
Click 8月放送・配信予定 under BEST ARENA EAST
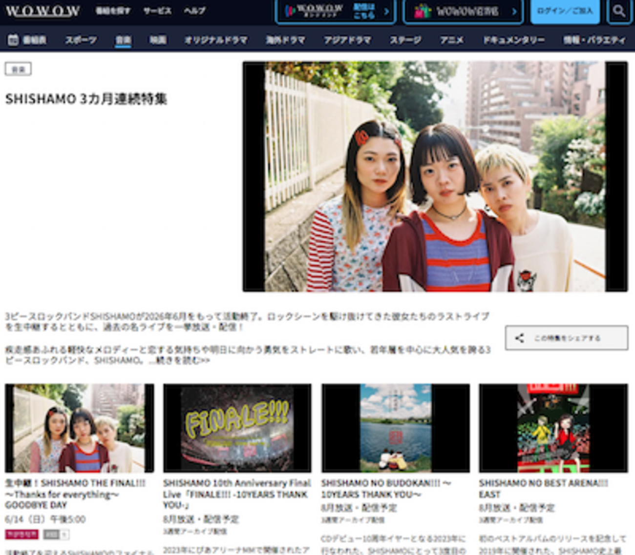(x=516, y=508)
